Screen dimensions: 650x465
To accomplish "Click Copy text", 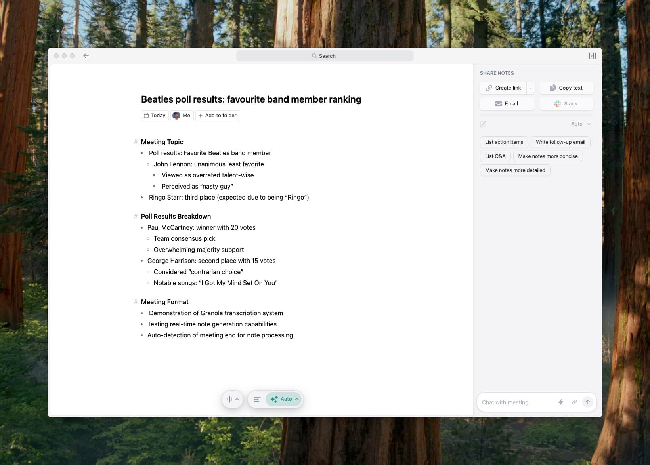I will click(x=566, y=88).
